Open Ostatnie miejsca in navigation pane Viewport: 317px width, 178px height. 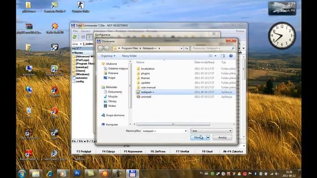click(118, 68)
